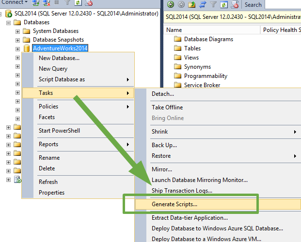The width and height of the screenshot is (301, 242).
Task: Click the Connect Object Explorer icon
Action: [x=35, y=3]
